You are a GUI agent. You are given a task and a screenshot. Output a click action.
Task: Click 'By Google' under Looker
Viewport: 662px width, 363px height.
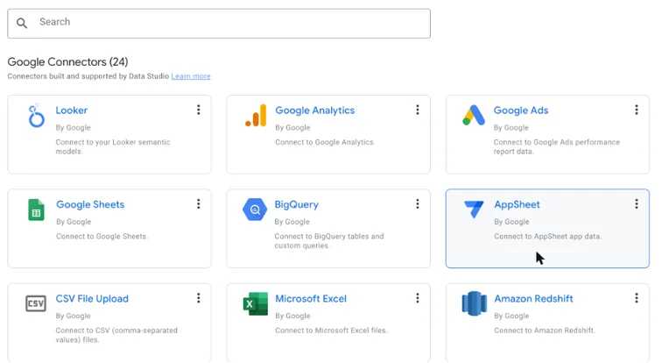[x=73, y=128]
